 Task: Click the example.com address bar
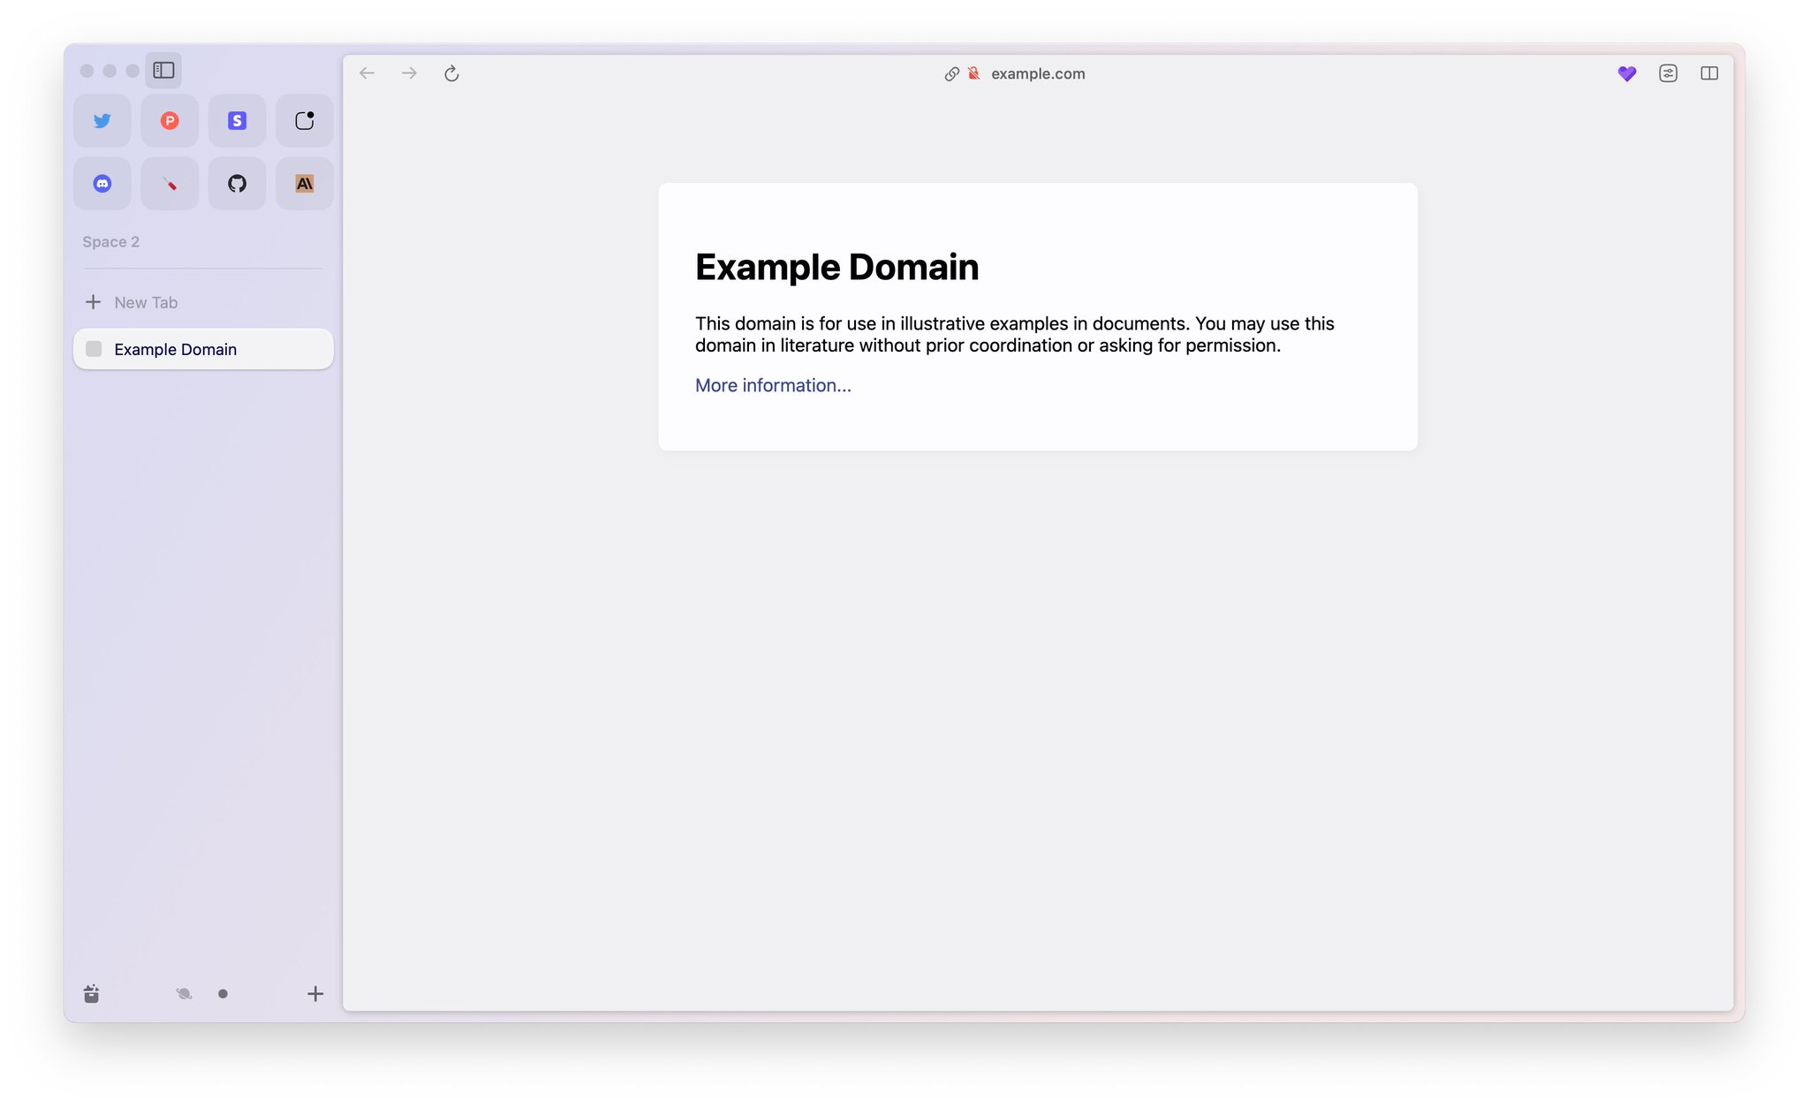[x=1037, y=73]
